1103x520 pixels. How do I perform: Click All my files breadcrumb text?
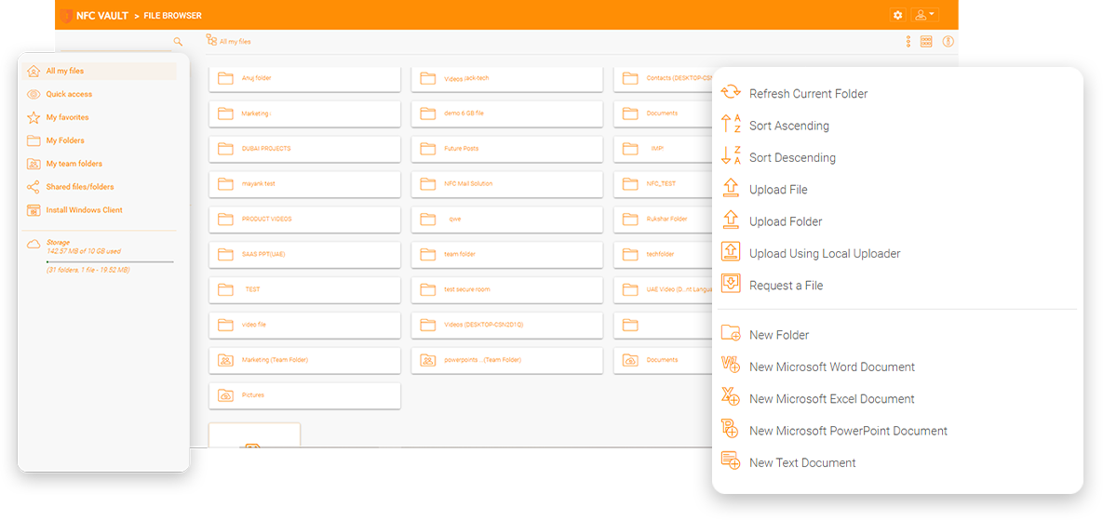235,42
